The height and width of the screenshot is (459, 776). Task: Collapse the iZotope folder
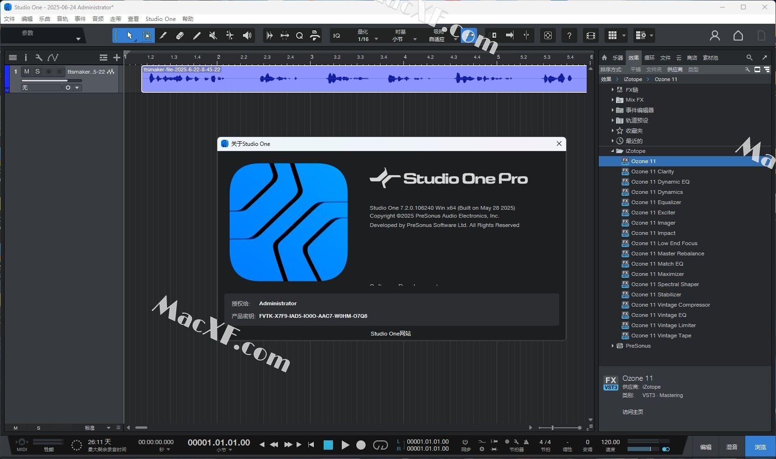612,151
